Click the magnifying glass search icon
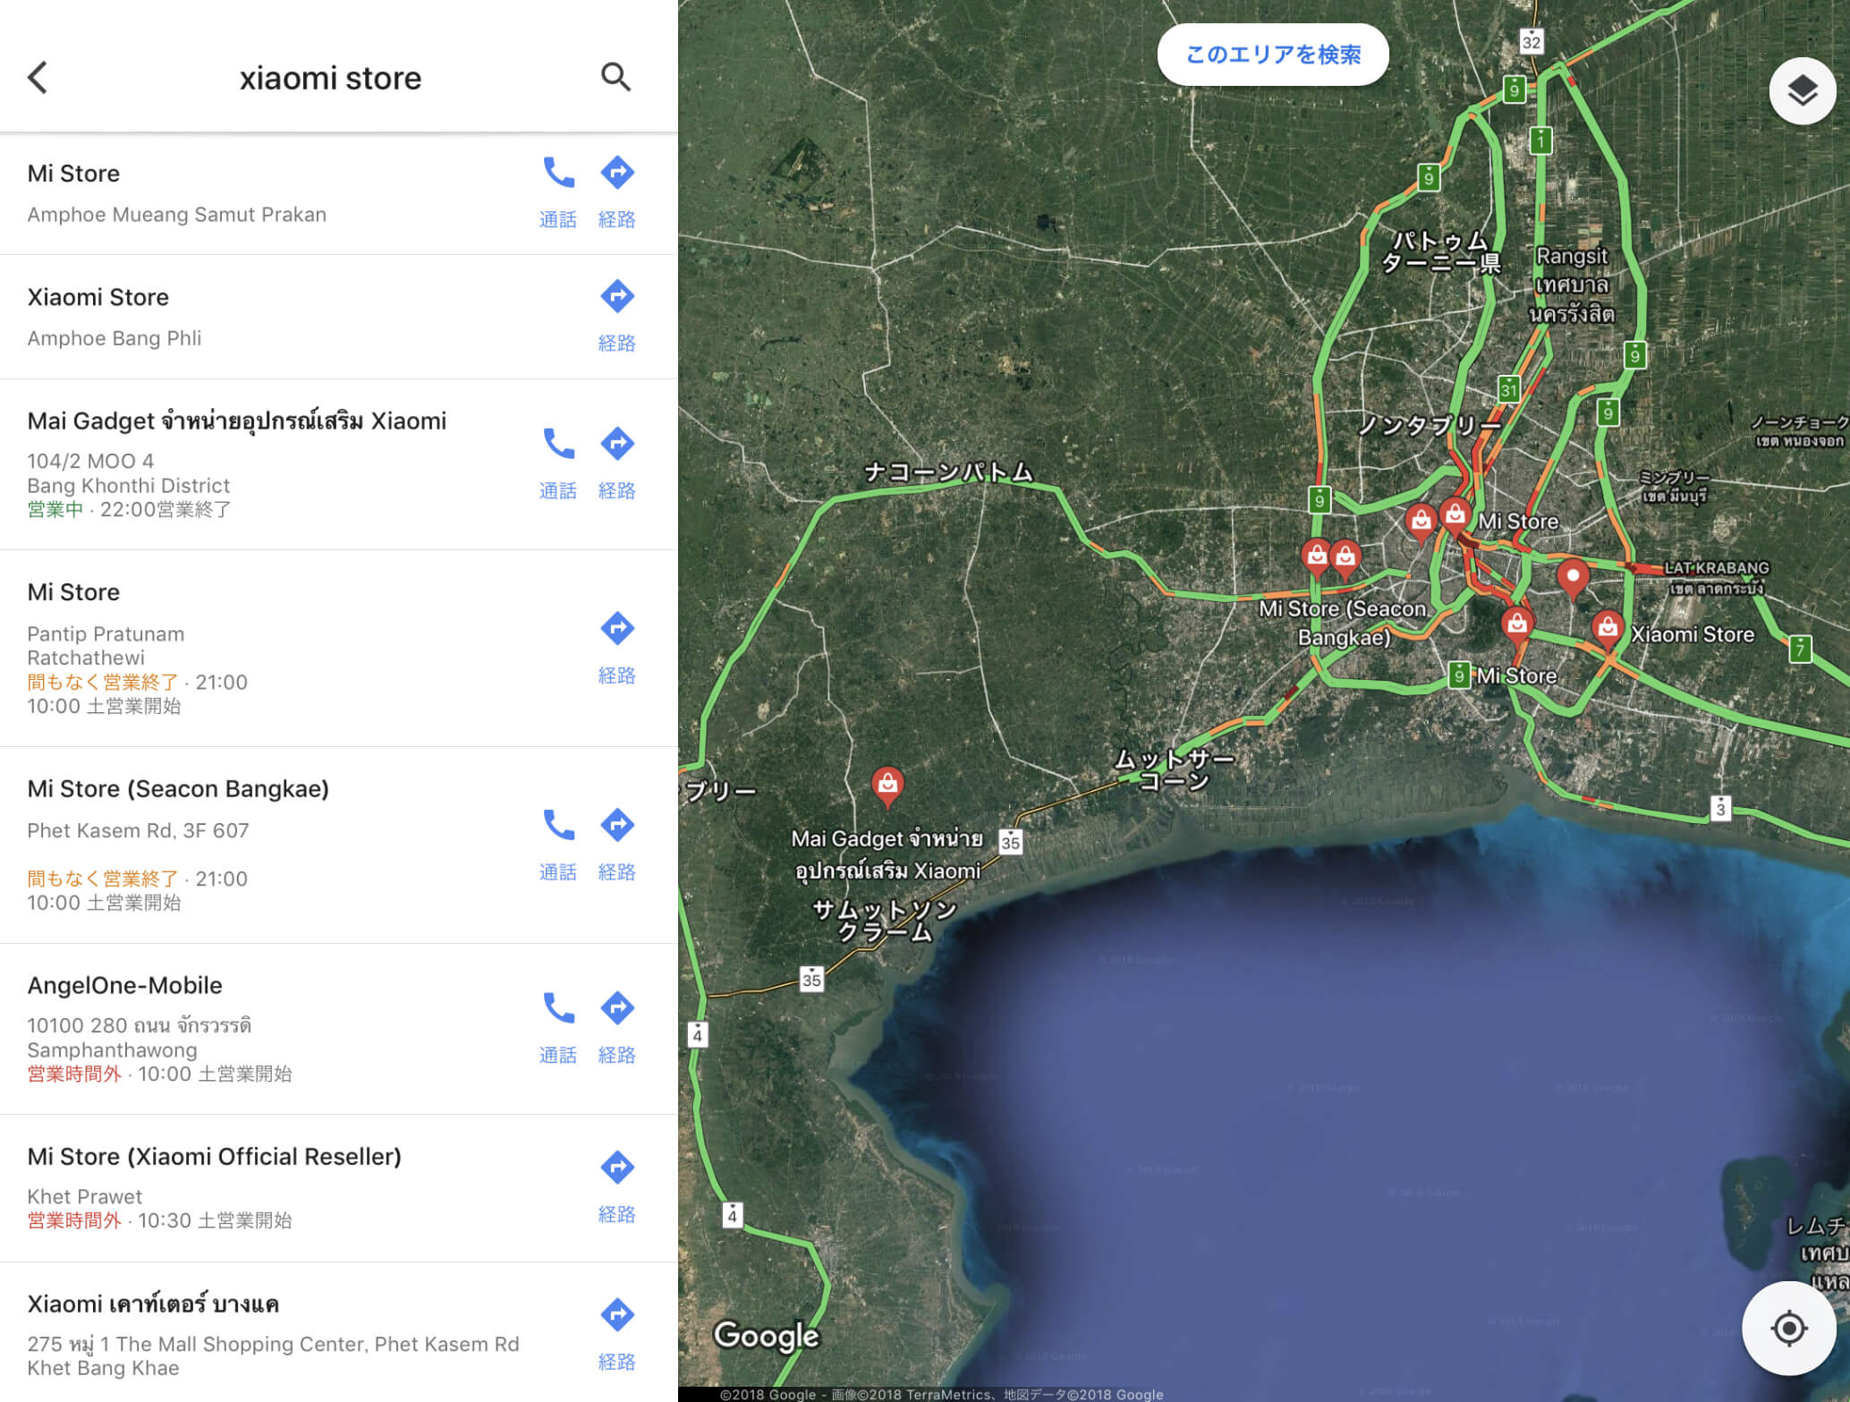1850x1402 pixels. 615,78
